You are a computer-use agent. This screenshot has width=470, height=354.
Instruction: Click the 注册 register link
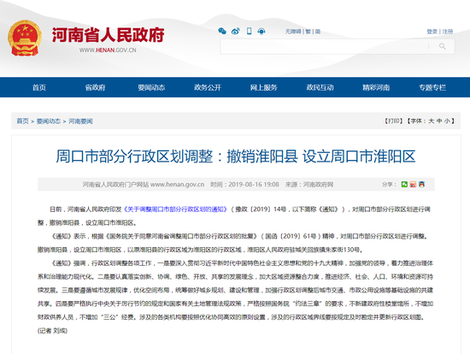point(448,32)
